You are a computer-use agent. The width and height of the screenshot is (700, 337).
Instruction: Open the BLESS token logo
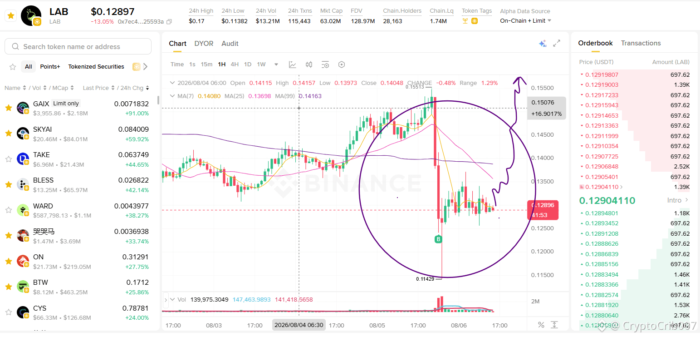23,184
